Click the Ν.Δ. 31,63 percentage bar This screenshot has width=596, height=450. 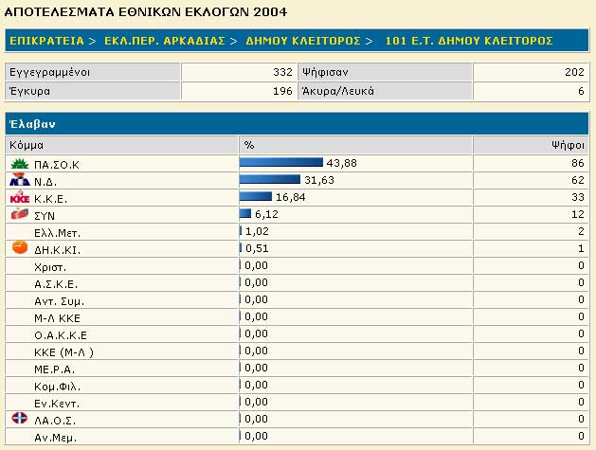click(270, 180)
